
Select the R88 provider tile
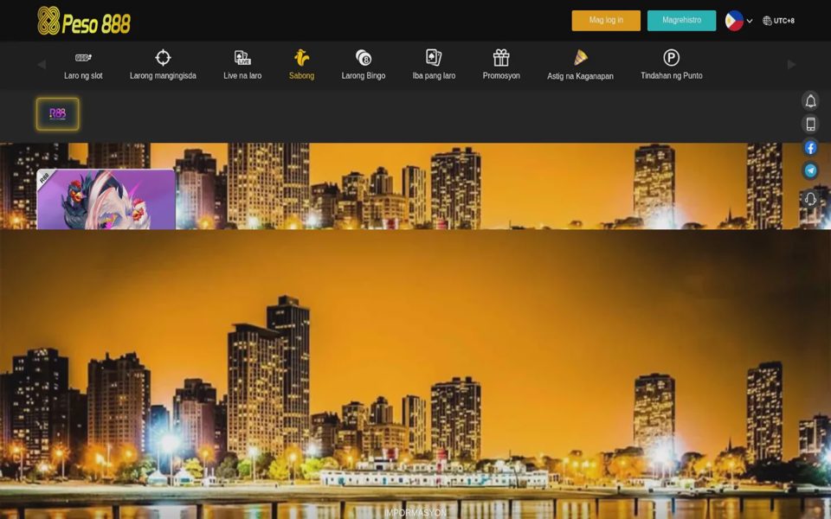point(58,114)
